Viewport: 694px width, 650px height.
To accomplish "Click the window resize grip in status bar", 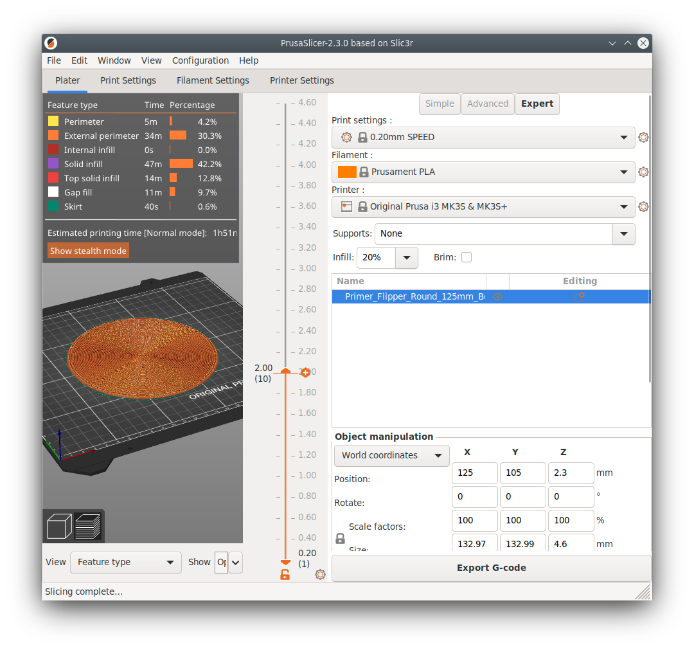I will point(643,591).
